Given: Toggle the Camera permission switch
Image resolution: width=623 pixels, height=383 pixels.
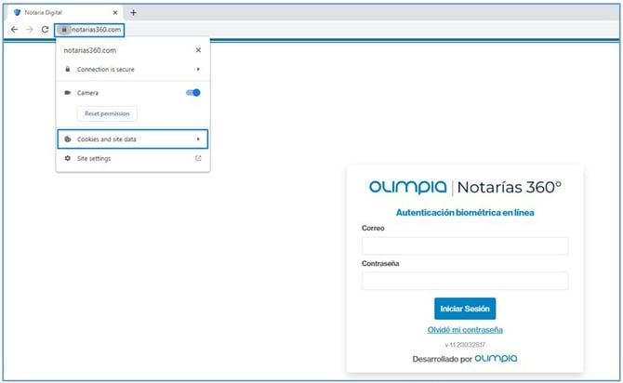Looking at the screenshot, I should 193,93.
